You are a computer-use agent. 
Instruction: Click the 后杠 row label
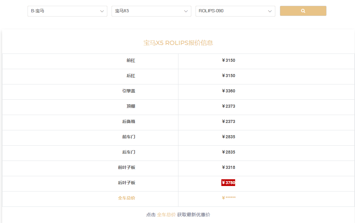pos(131,76)
